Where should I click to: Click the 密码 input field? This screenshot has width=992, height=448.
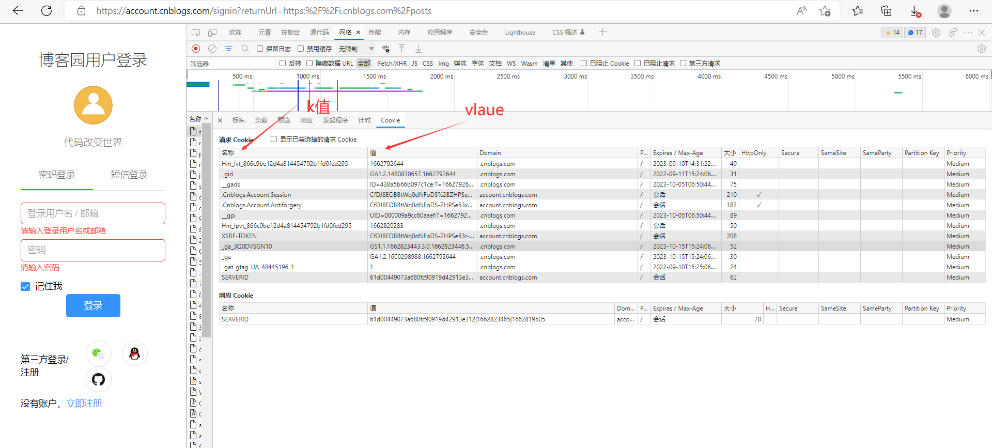(93, 250)
